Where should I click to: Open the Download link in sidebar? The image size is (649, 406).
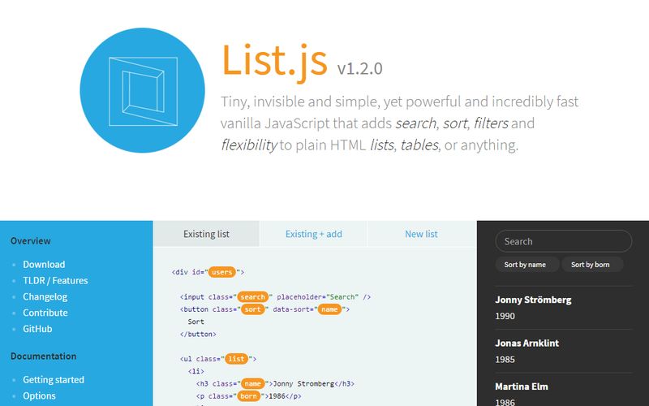tap(44, 265)
